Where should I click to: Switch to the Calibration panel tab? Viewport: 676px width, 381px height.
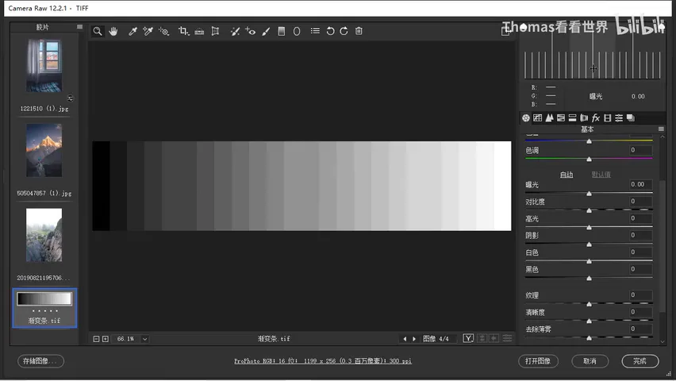point(608,117)
